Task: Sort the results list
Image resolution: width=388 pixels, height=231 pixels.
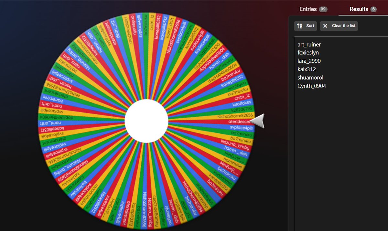Action: pyautogui.click(x=305, y=26)
